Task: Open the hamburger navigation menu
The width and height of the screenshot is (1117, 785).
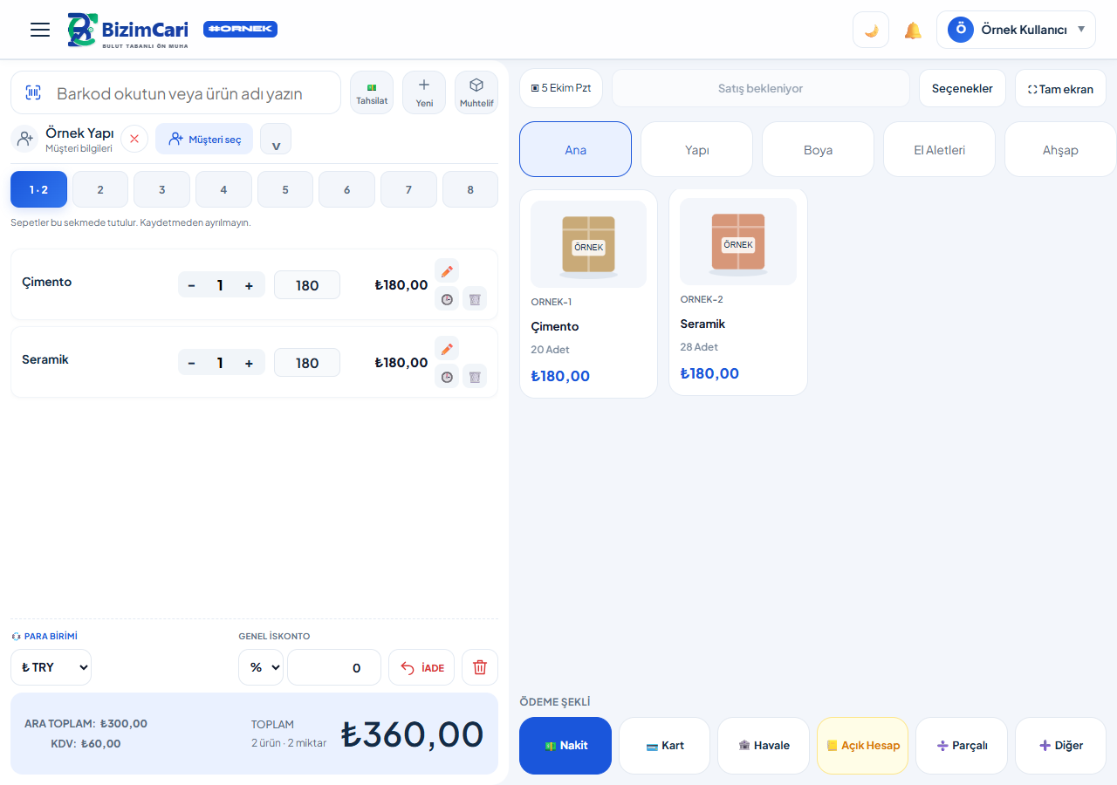Action: (x=40, y=30)
